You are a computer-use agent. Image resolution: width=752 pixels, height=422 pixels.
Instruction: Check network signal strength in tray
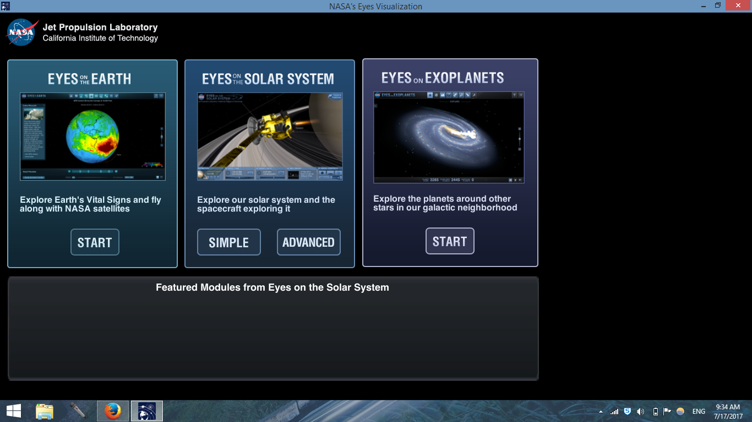coord(613,410)
